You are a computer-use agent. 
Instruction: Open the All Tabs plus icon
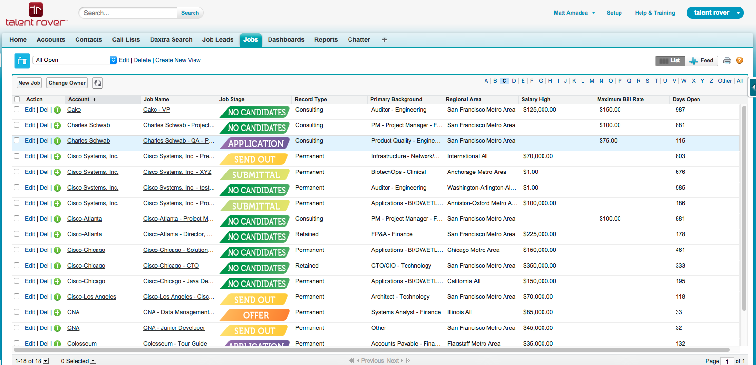click(x=384, y=40)
